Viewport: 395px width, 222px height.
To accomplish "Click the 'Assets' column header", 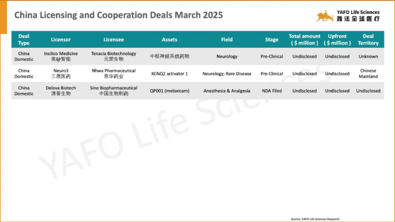I will [x=170, y=40].
